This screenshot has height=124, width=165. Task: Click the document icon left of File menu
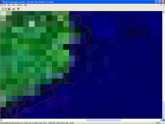(x=2, y=5)
